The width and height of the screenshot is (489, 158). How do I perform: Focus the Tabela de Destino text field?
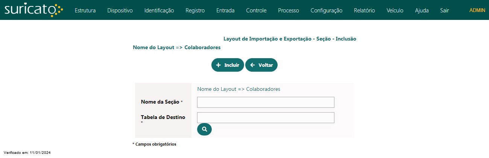click(266, 117)
